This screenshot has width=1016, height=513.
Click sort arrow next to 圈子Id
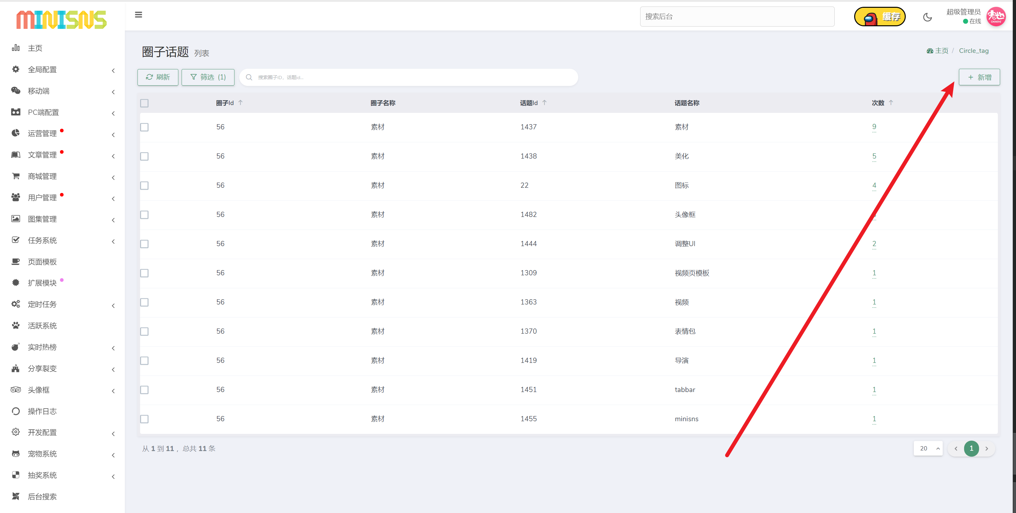[x=240, y=102]
